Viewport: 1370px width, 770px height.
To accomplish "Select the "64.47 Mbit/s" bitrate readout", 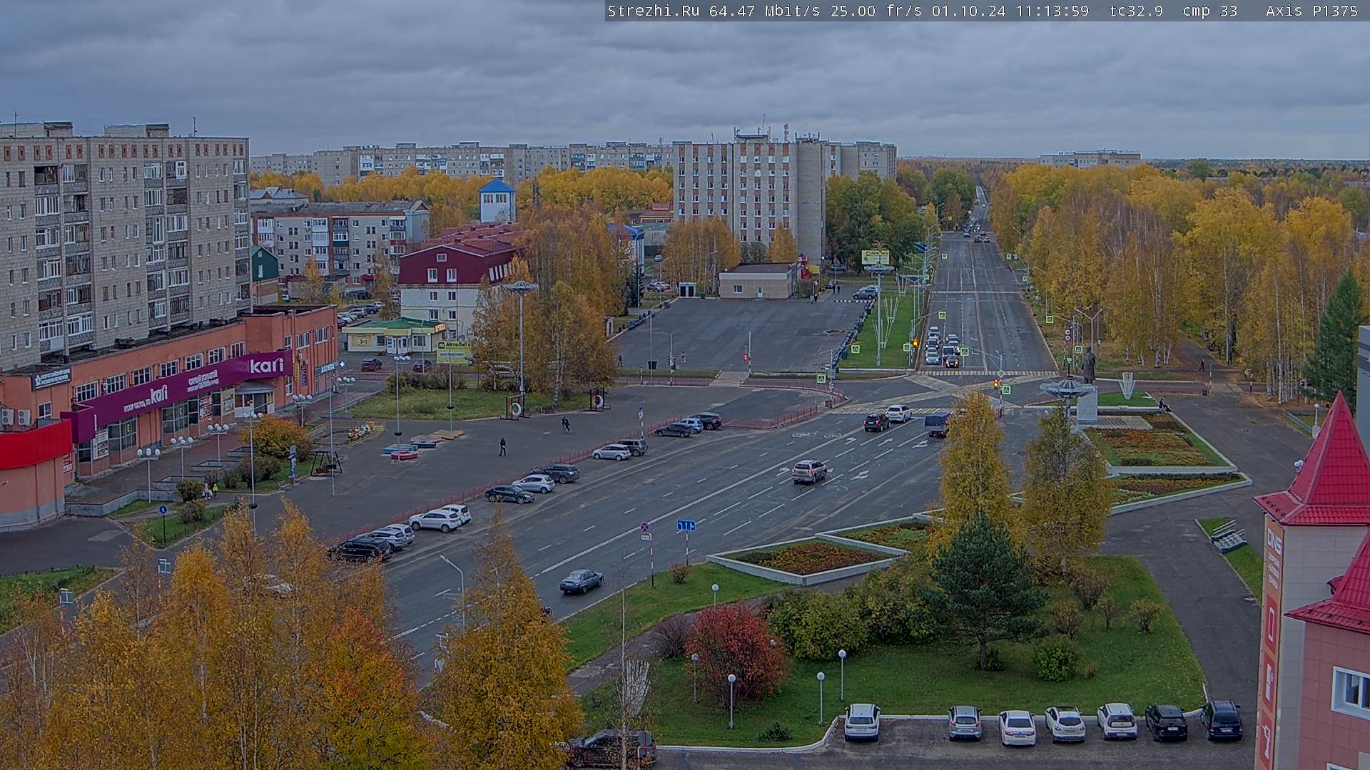I will tap(764, 11).
